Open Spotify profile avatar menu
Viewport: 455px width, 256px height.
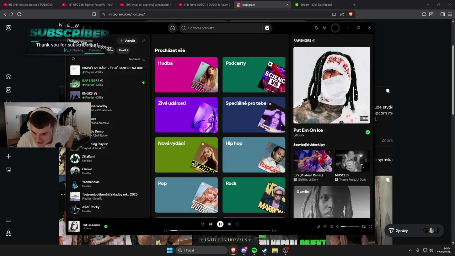(335, 28)
